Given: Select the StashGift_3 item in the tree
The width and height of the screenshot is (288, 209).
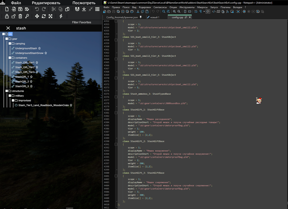Looking at the screenshot, I should 22,86.
